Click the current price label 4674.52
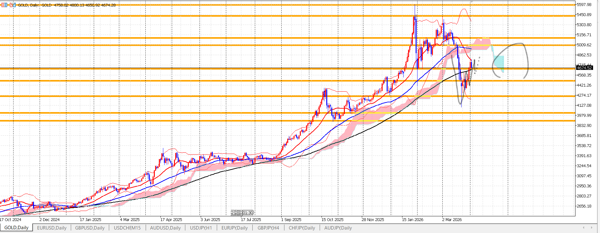Screen dimensions: 600x233 pos(584,68)
